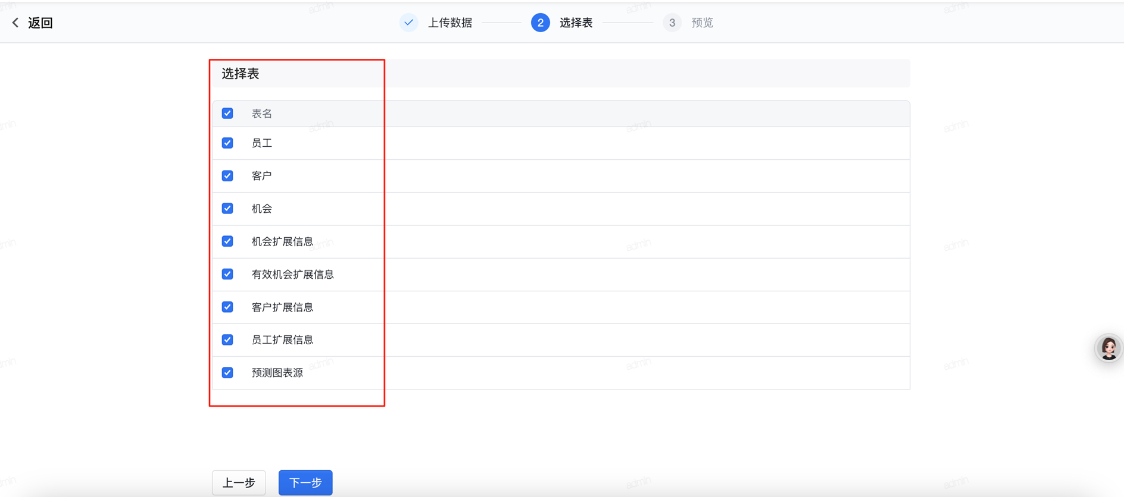Uncheck the 员工扩展信息 checkbox
The height and width of the screenshot is (497, 1124).
(227, 340)
